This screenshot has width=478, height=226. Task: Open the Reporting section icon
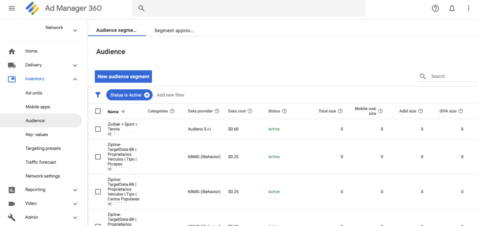pos(12,190)
